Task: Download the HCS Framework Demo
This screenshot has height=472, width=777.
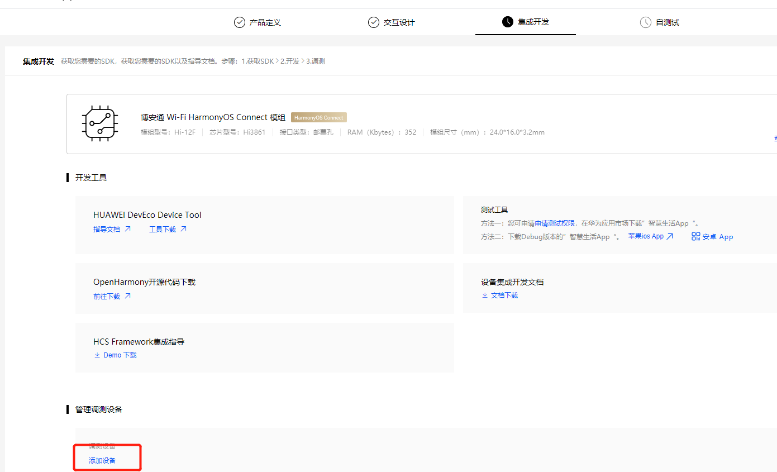Action: point(120,355)
